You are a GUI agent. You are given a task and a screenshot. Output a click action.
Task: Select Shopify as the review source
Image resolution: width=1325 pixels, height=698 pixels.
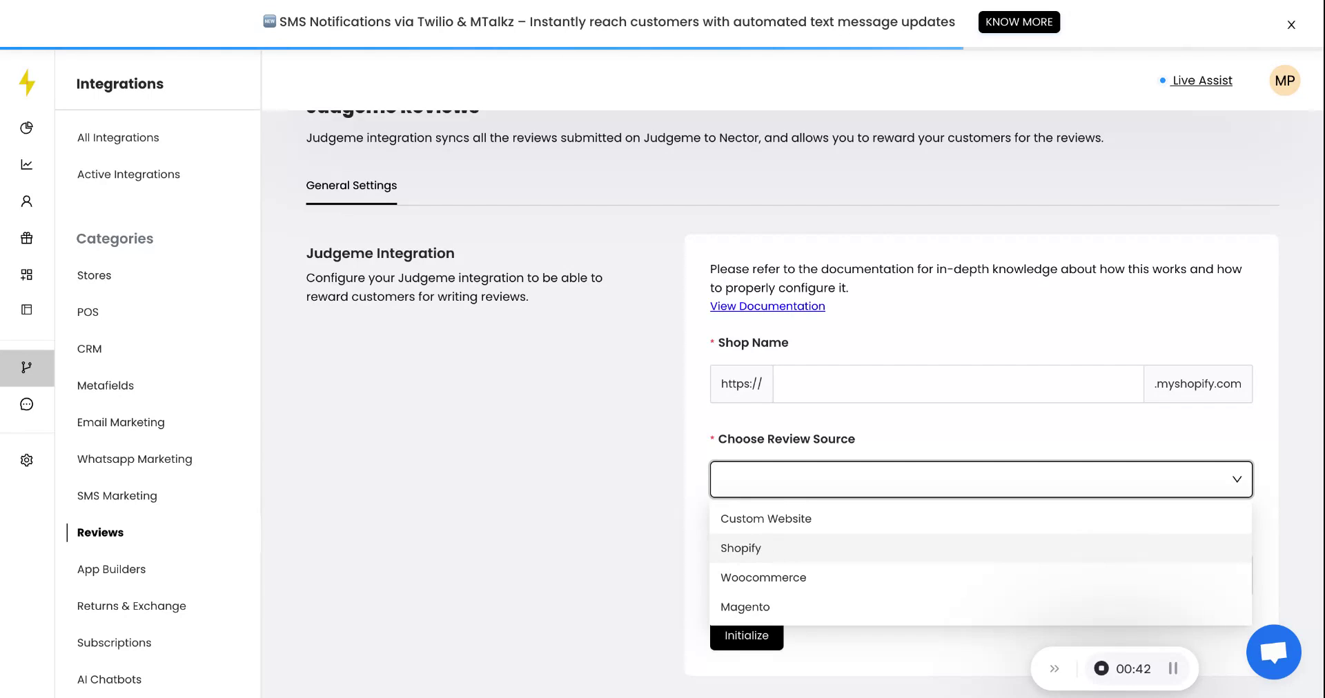(740, 548)
